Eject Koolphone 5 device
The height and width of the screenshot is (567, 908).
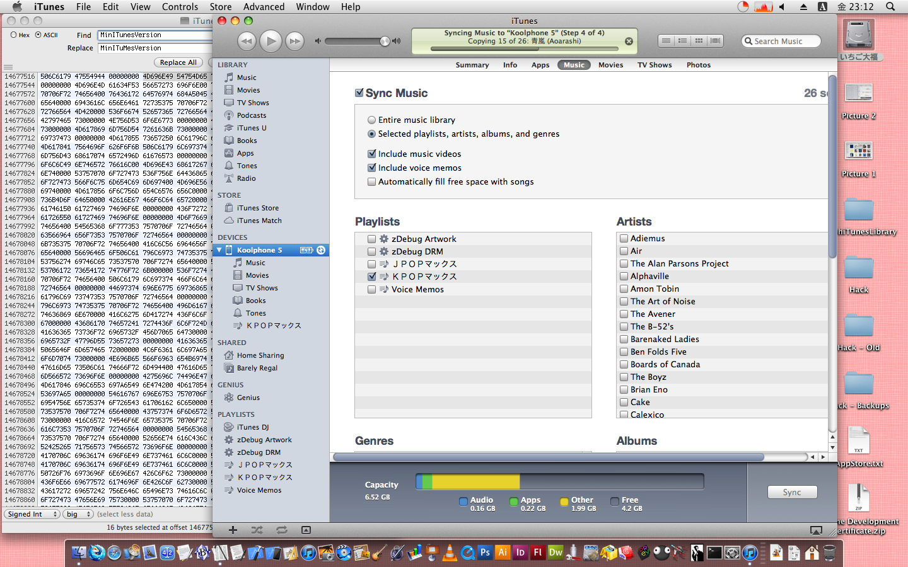(321, 250)
